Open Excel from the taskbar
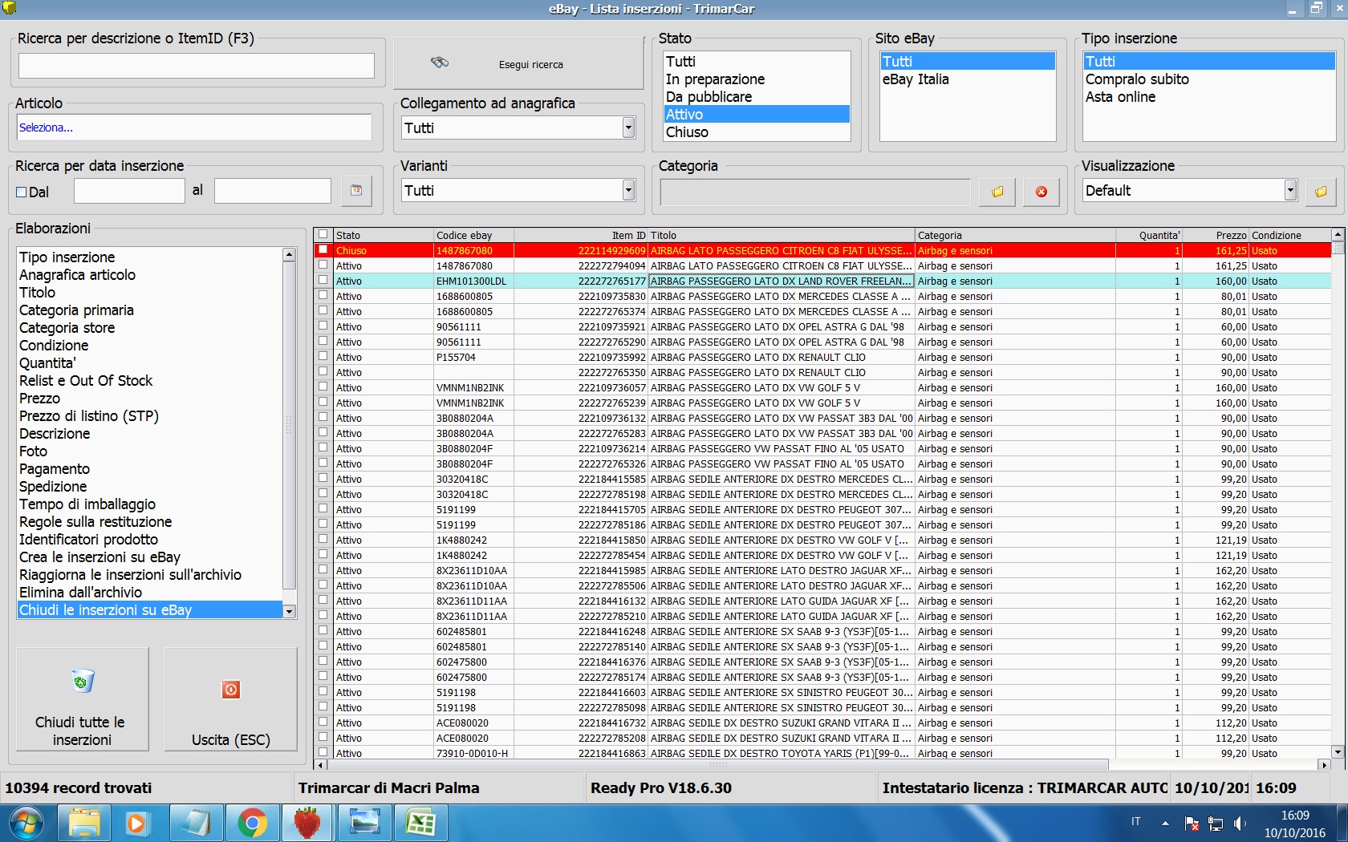The width and height of the screenshot is (1348, 842). 420,824
